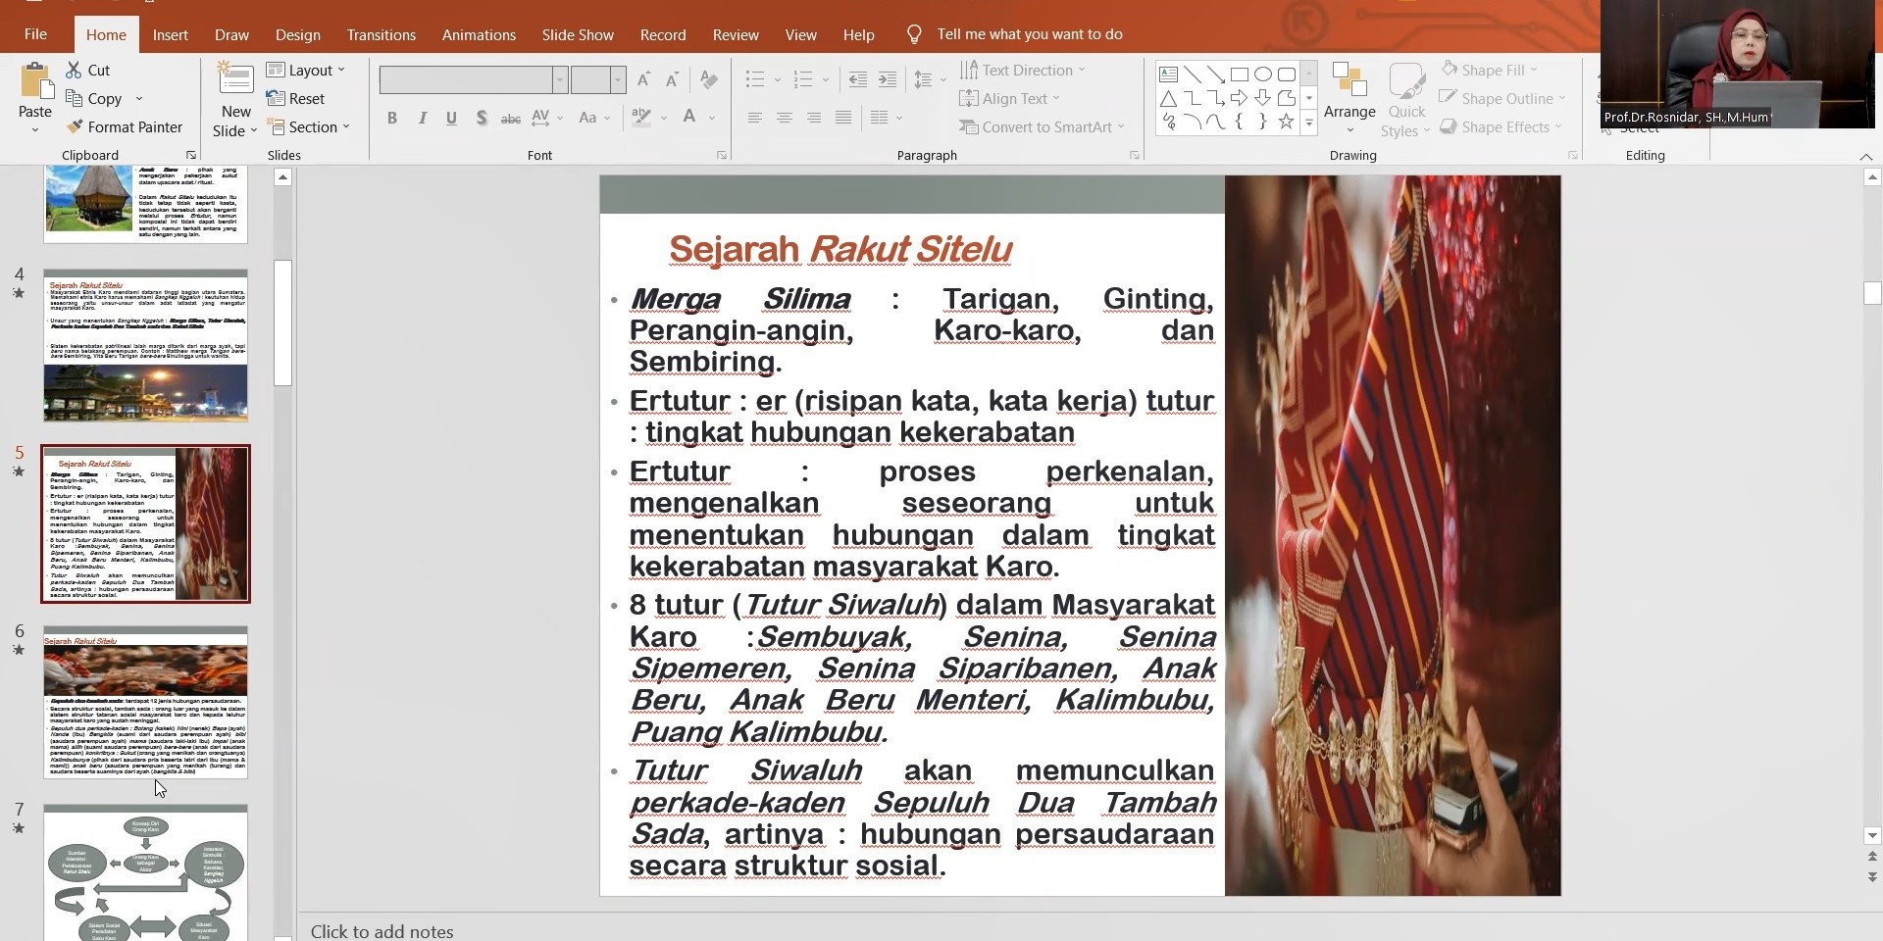Image resolution: width=1883 pixels, height=941 pixels.
Task: Click the Cut scissors icon
Action: click(74, 70)
